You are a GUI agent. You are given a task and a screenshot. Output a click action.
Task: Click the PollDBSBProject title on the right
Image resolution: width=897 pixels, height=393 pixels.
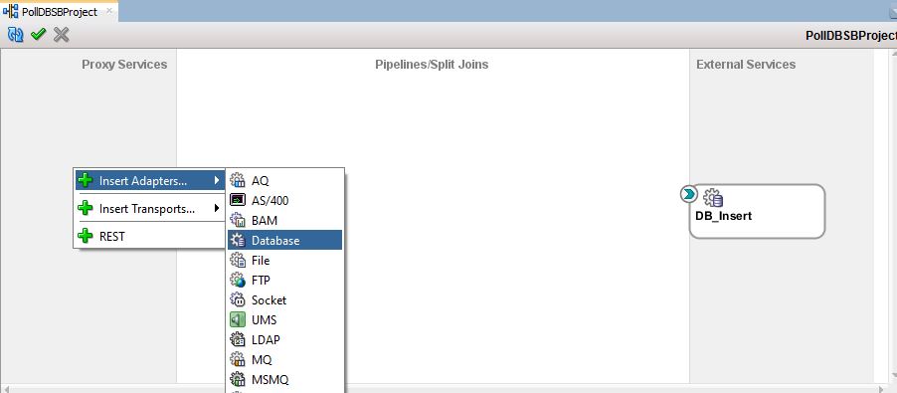pos(850,36)
